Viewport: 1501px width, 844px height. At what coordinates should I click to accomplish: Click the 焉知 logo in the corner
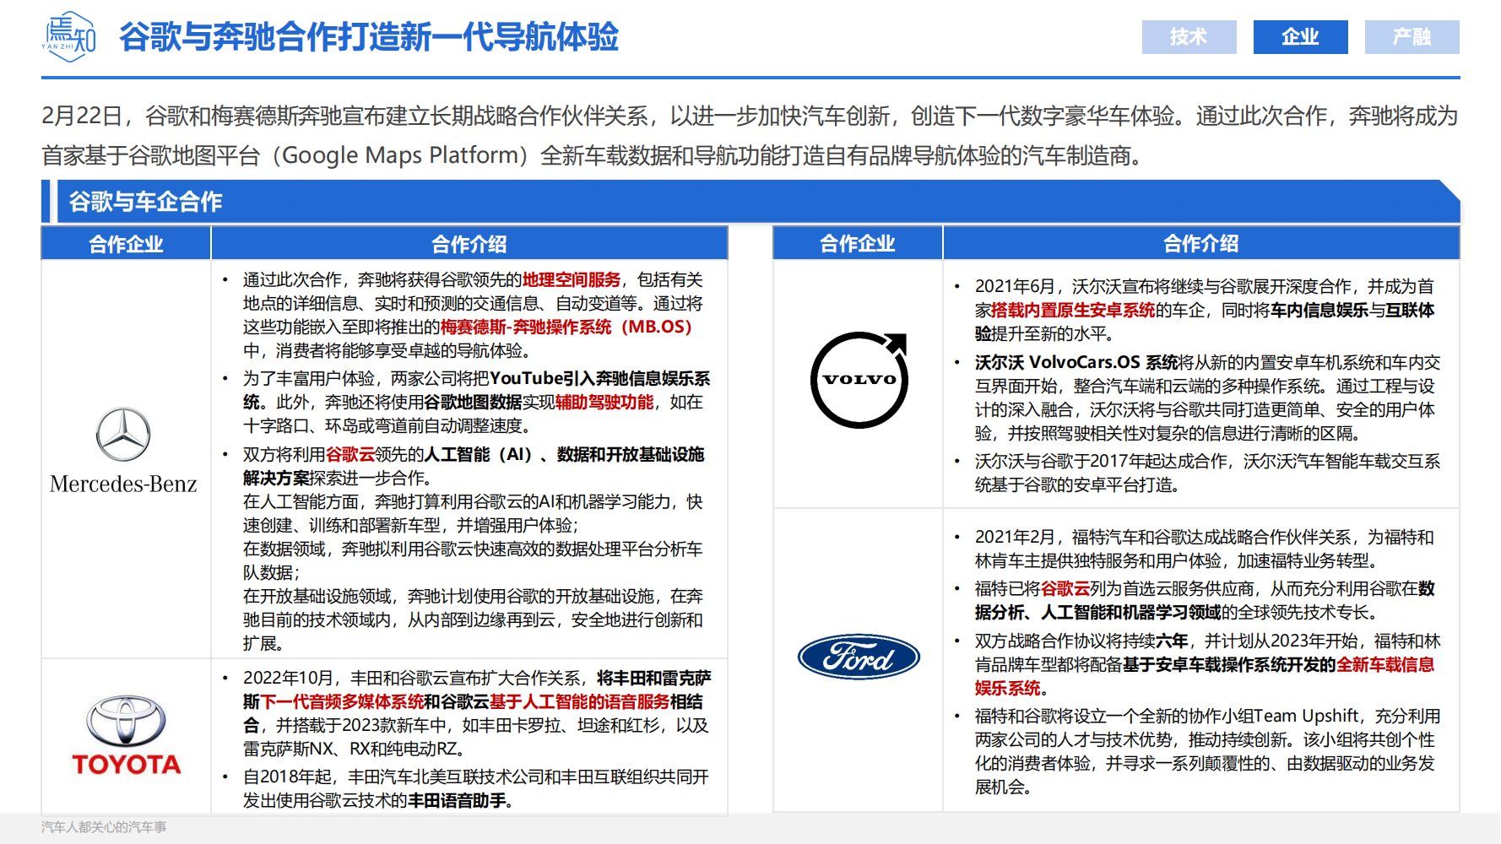[69, 36]
